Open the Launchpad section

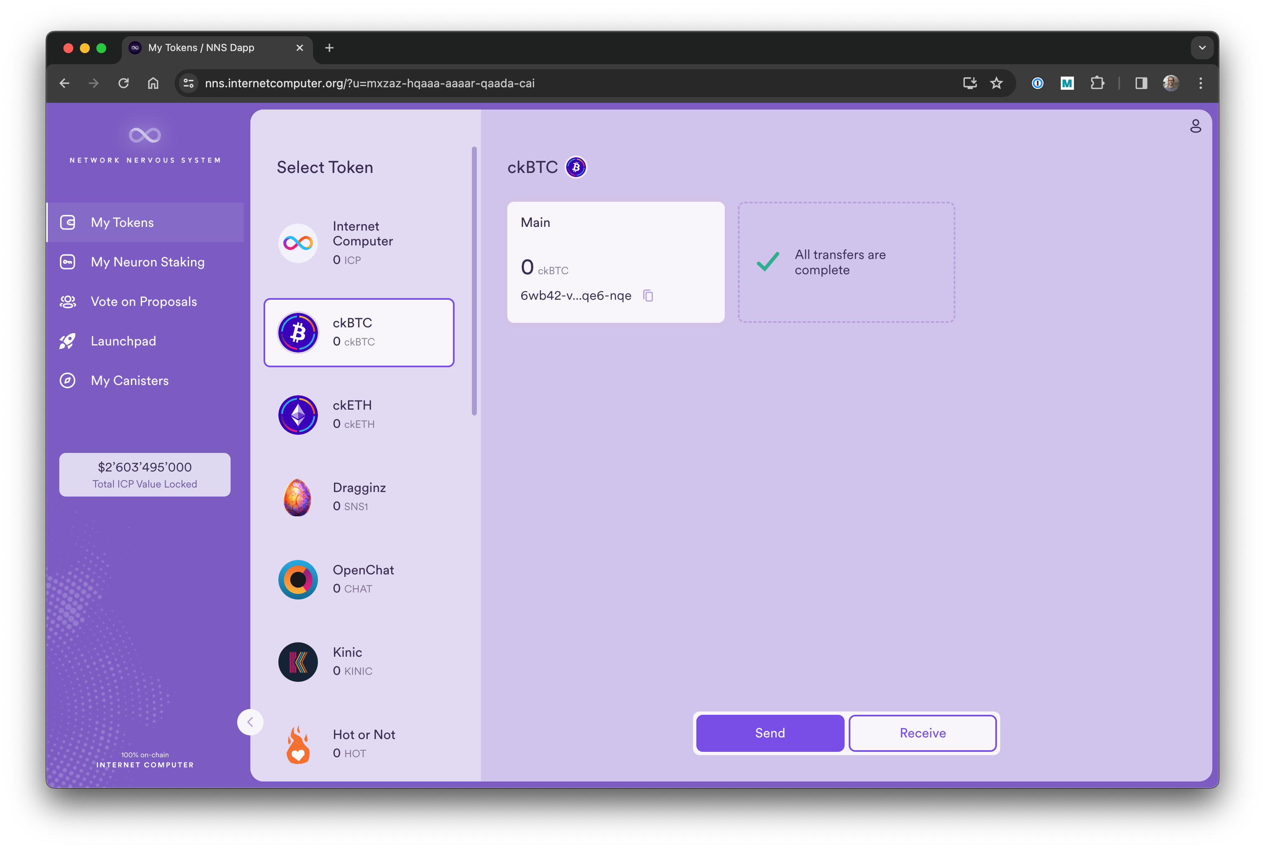[x=123, y=341]
